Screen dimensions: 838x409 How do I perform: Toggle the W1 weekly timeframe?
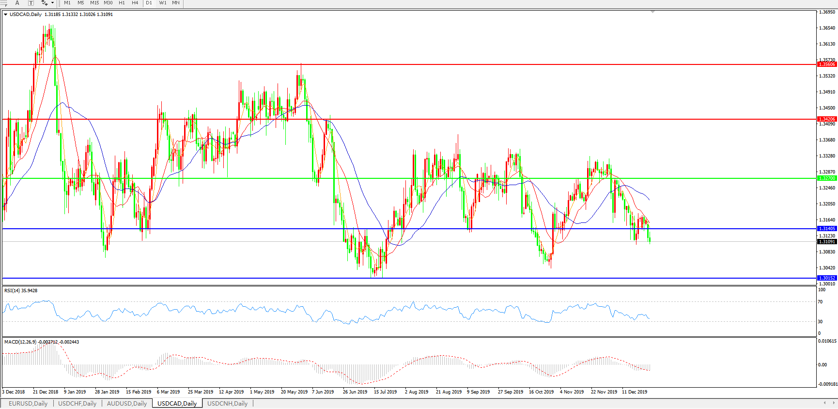click(163, 3)
